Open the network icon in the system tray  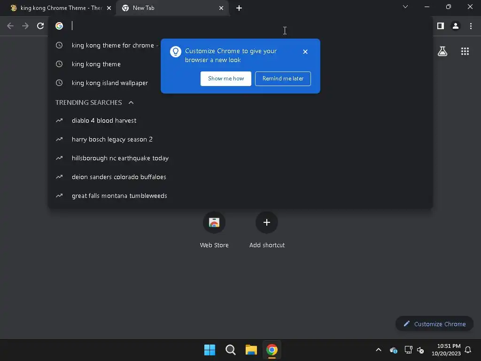408,350
